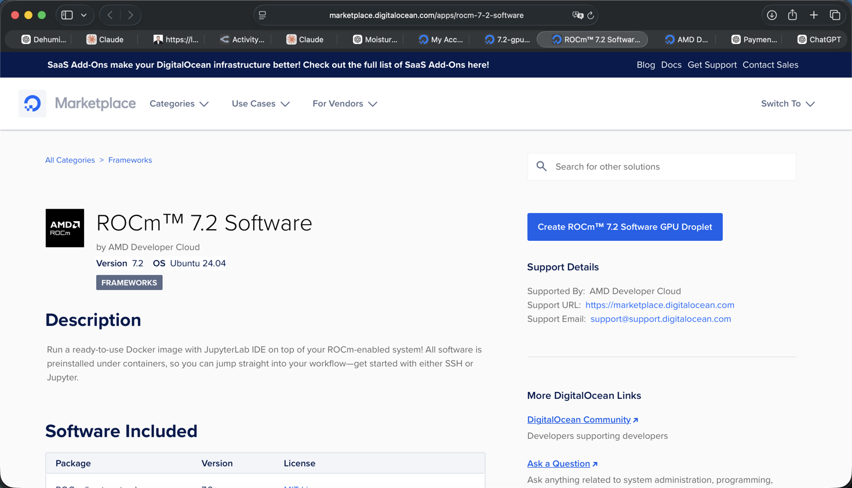Image resolution: width=852 pixels, height=488 pixels.
Task: Click the DigitalOcean logo icon
Action: (x=32, y=104)
